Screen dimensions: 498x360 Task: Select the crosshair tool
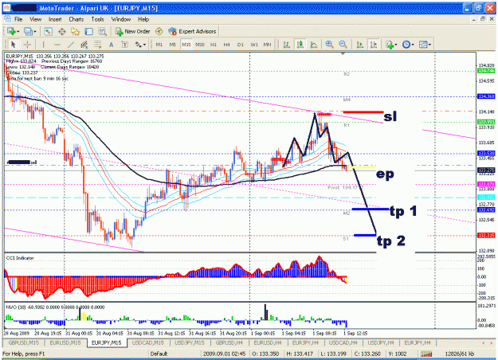coord(27,45)
